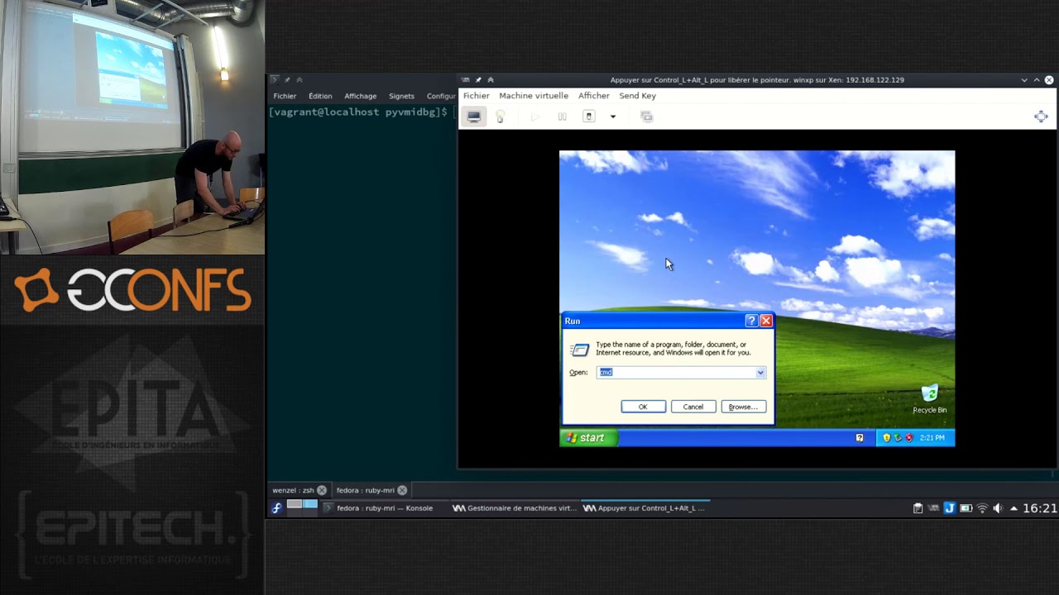The width and height of the screenshot is (1059, 595).
Task: Click the safely remove hardware tray icon
Action: [897, 438]
